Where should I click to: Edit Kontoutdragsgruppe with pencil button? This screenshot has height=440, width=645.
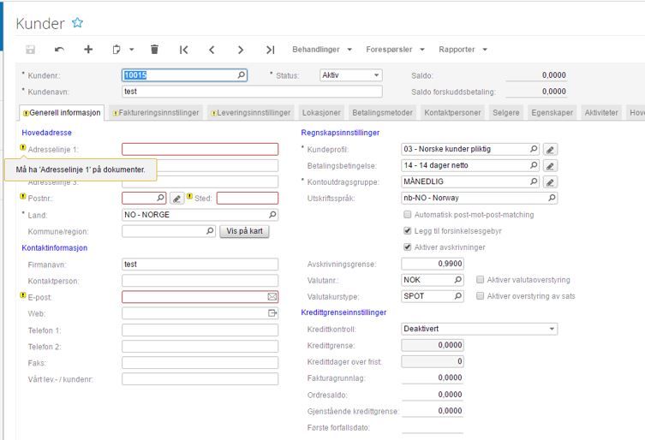click(551, 182)
